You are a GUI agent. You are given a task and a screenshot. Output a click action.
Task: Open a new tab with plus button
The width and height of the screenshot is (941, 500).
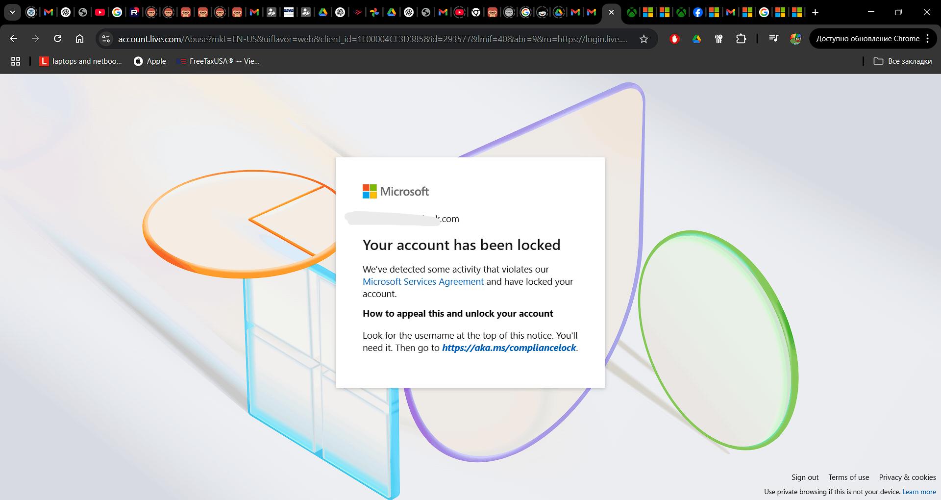(x=815, y=12)
